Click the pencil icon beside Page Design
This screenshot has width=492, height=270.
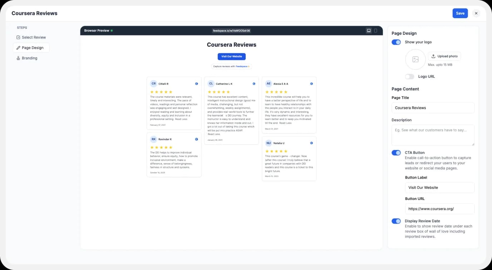18,47
